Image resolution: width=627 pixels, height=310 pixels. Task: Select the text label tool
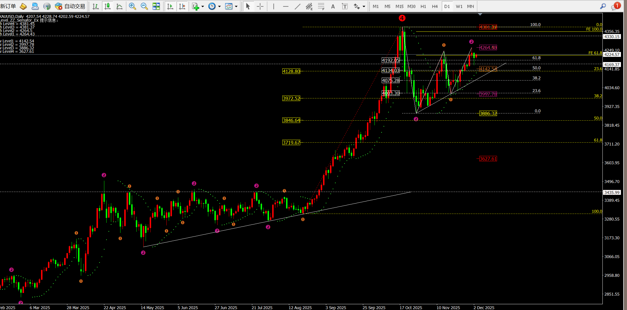[x=333, y=6]
